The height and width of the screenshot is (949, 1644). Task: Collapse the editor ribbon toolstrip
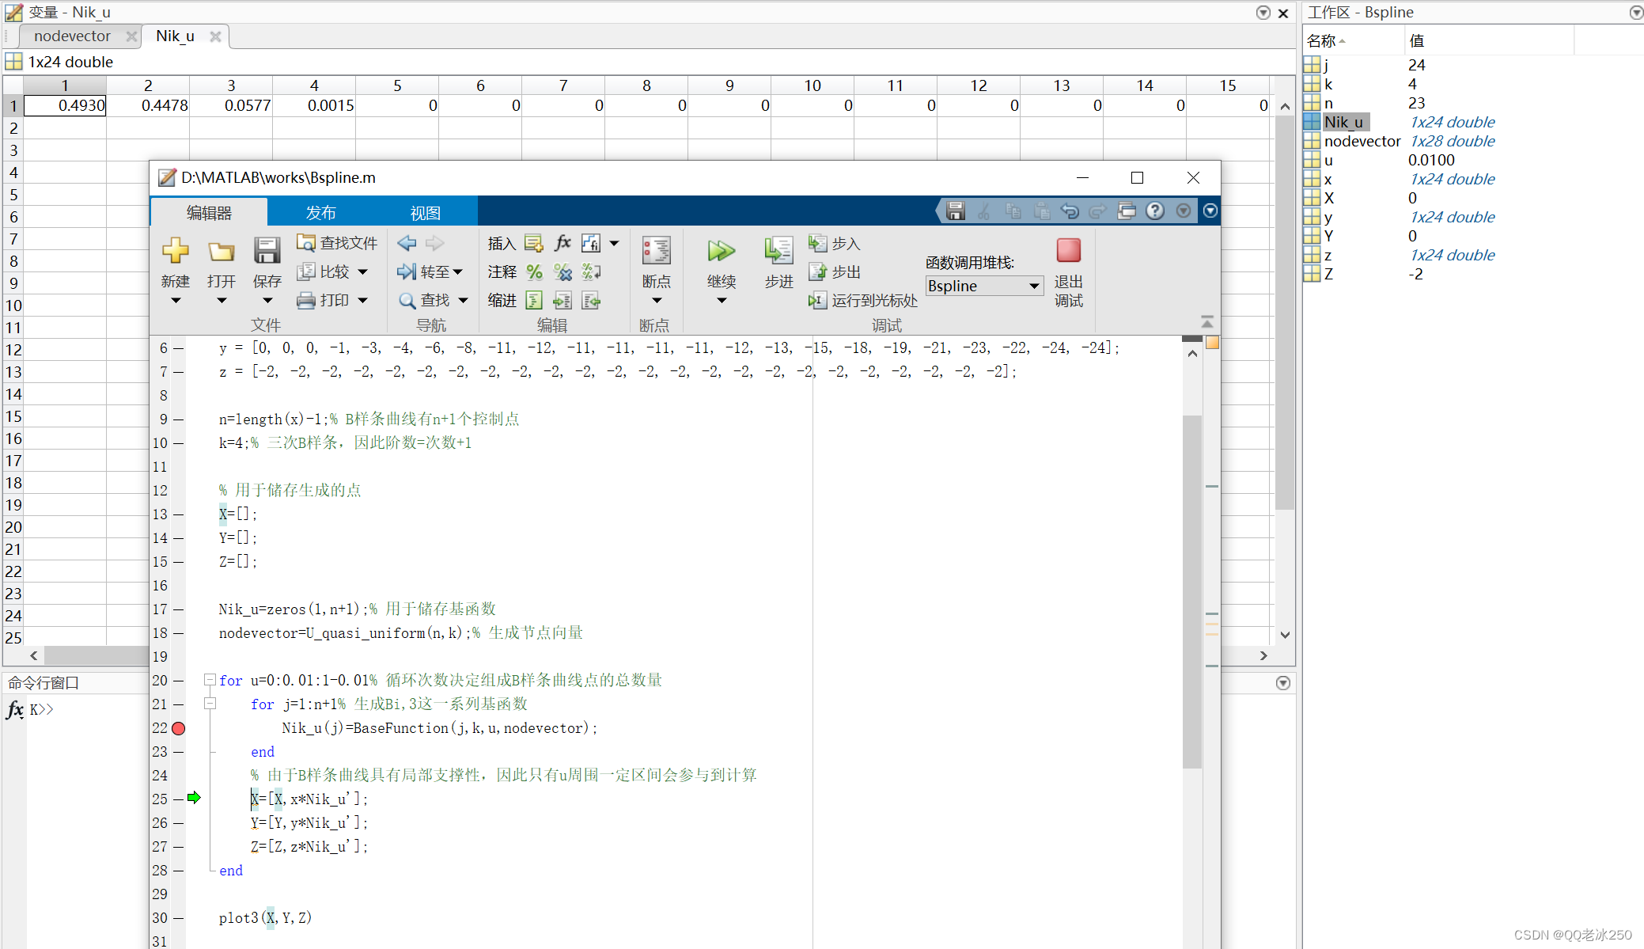1207,321
